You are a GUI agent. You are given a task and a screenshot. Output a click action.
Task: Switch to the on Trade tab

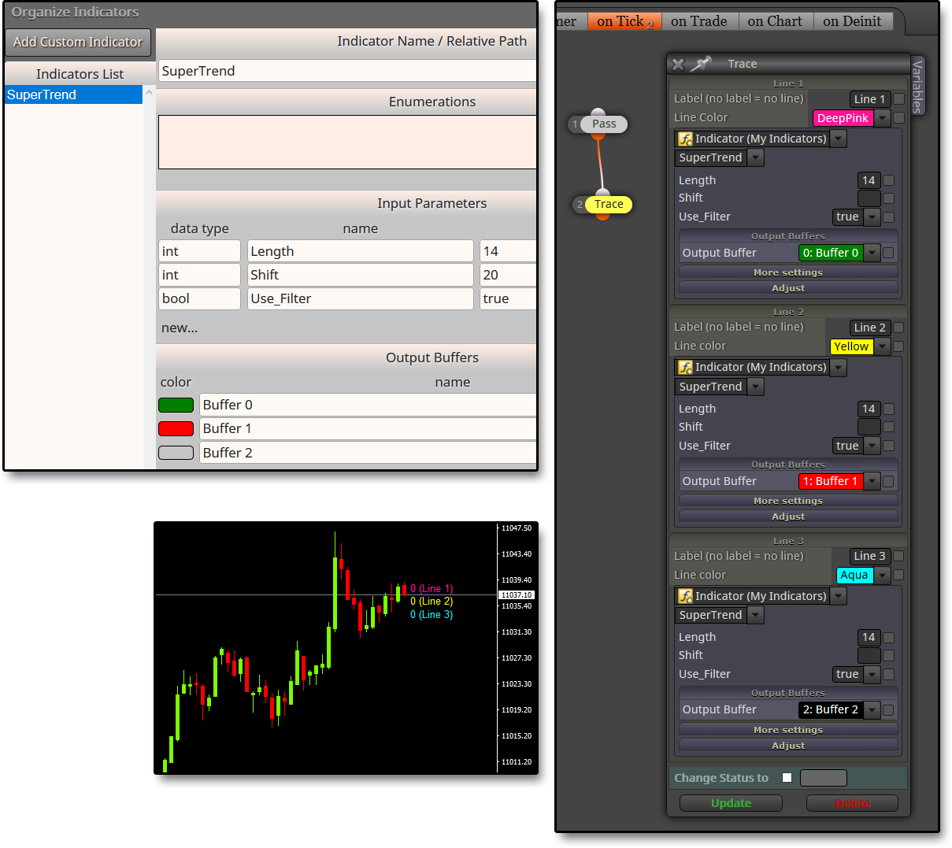tap(699, 21)
